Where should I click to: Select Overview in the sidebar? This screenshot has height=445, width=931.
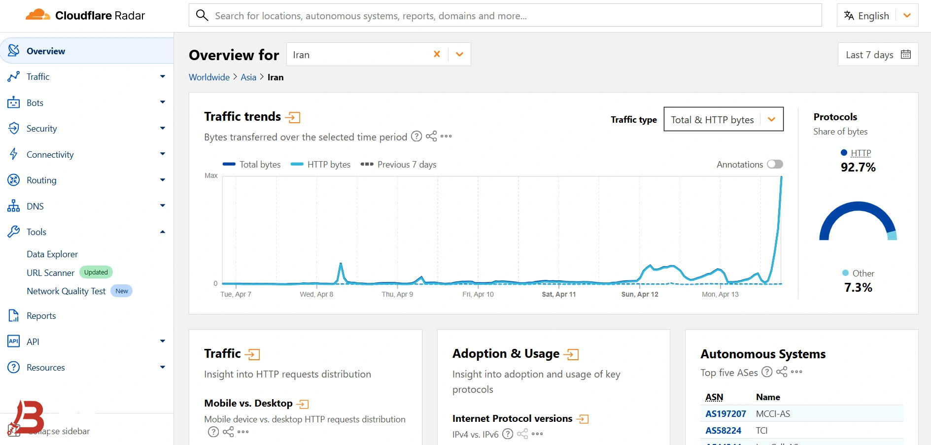click(x=87, y=51)
